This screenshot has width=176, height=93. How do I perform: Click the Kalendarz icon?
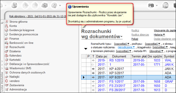pyautogui.click(x=6, y=55)
